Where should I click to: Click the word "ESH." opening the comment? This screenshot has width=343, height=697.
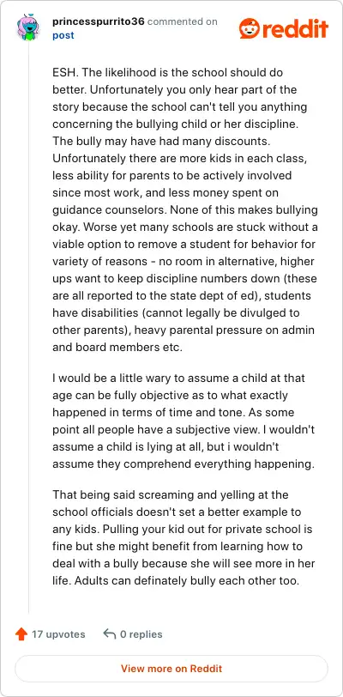(x=64, y=72)
